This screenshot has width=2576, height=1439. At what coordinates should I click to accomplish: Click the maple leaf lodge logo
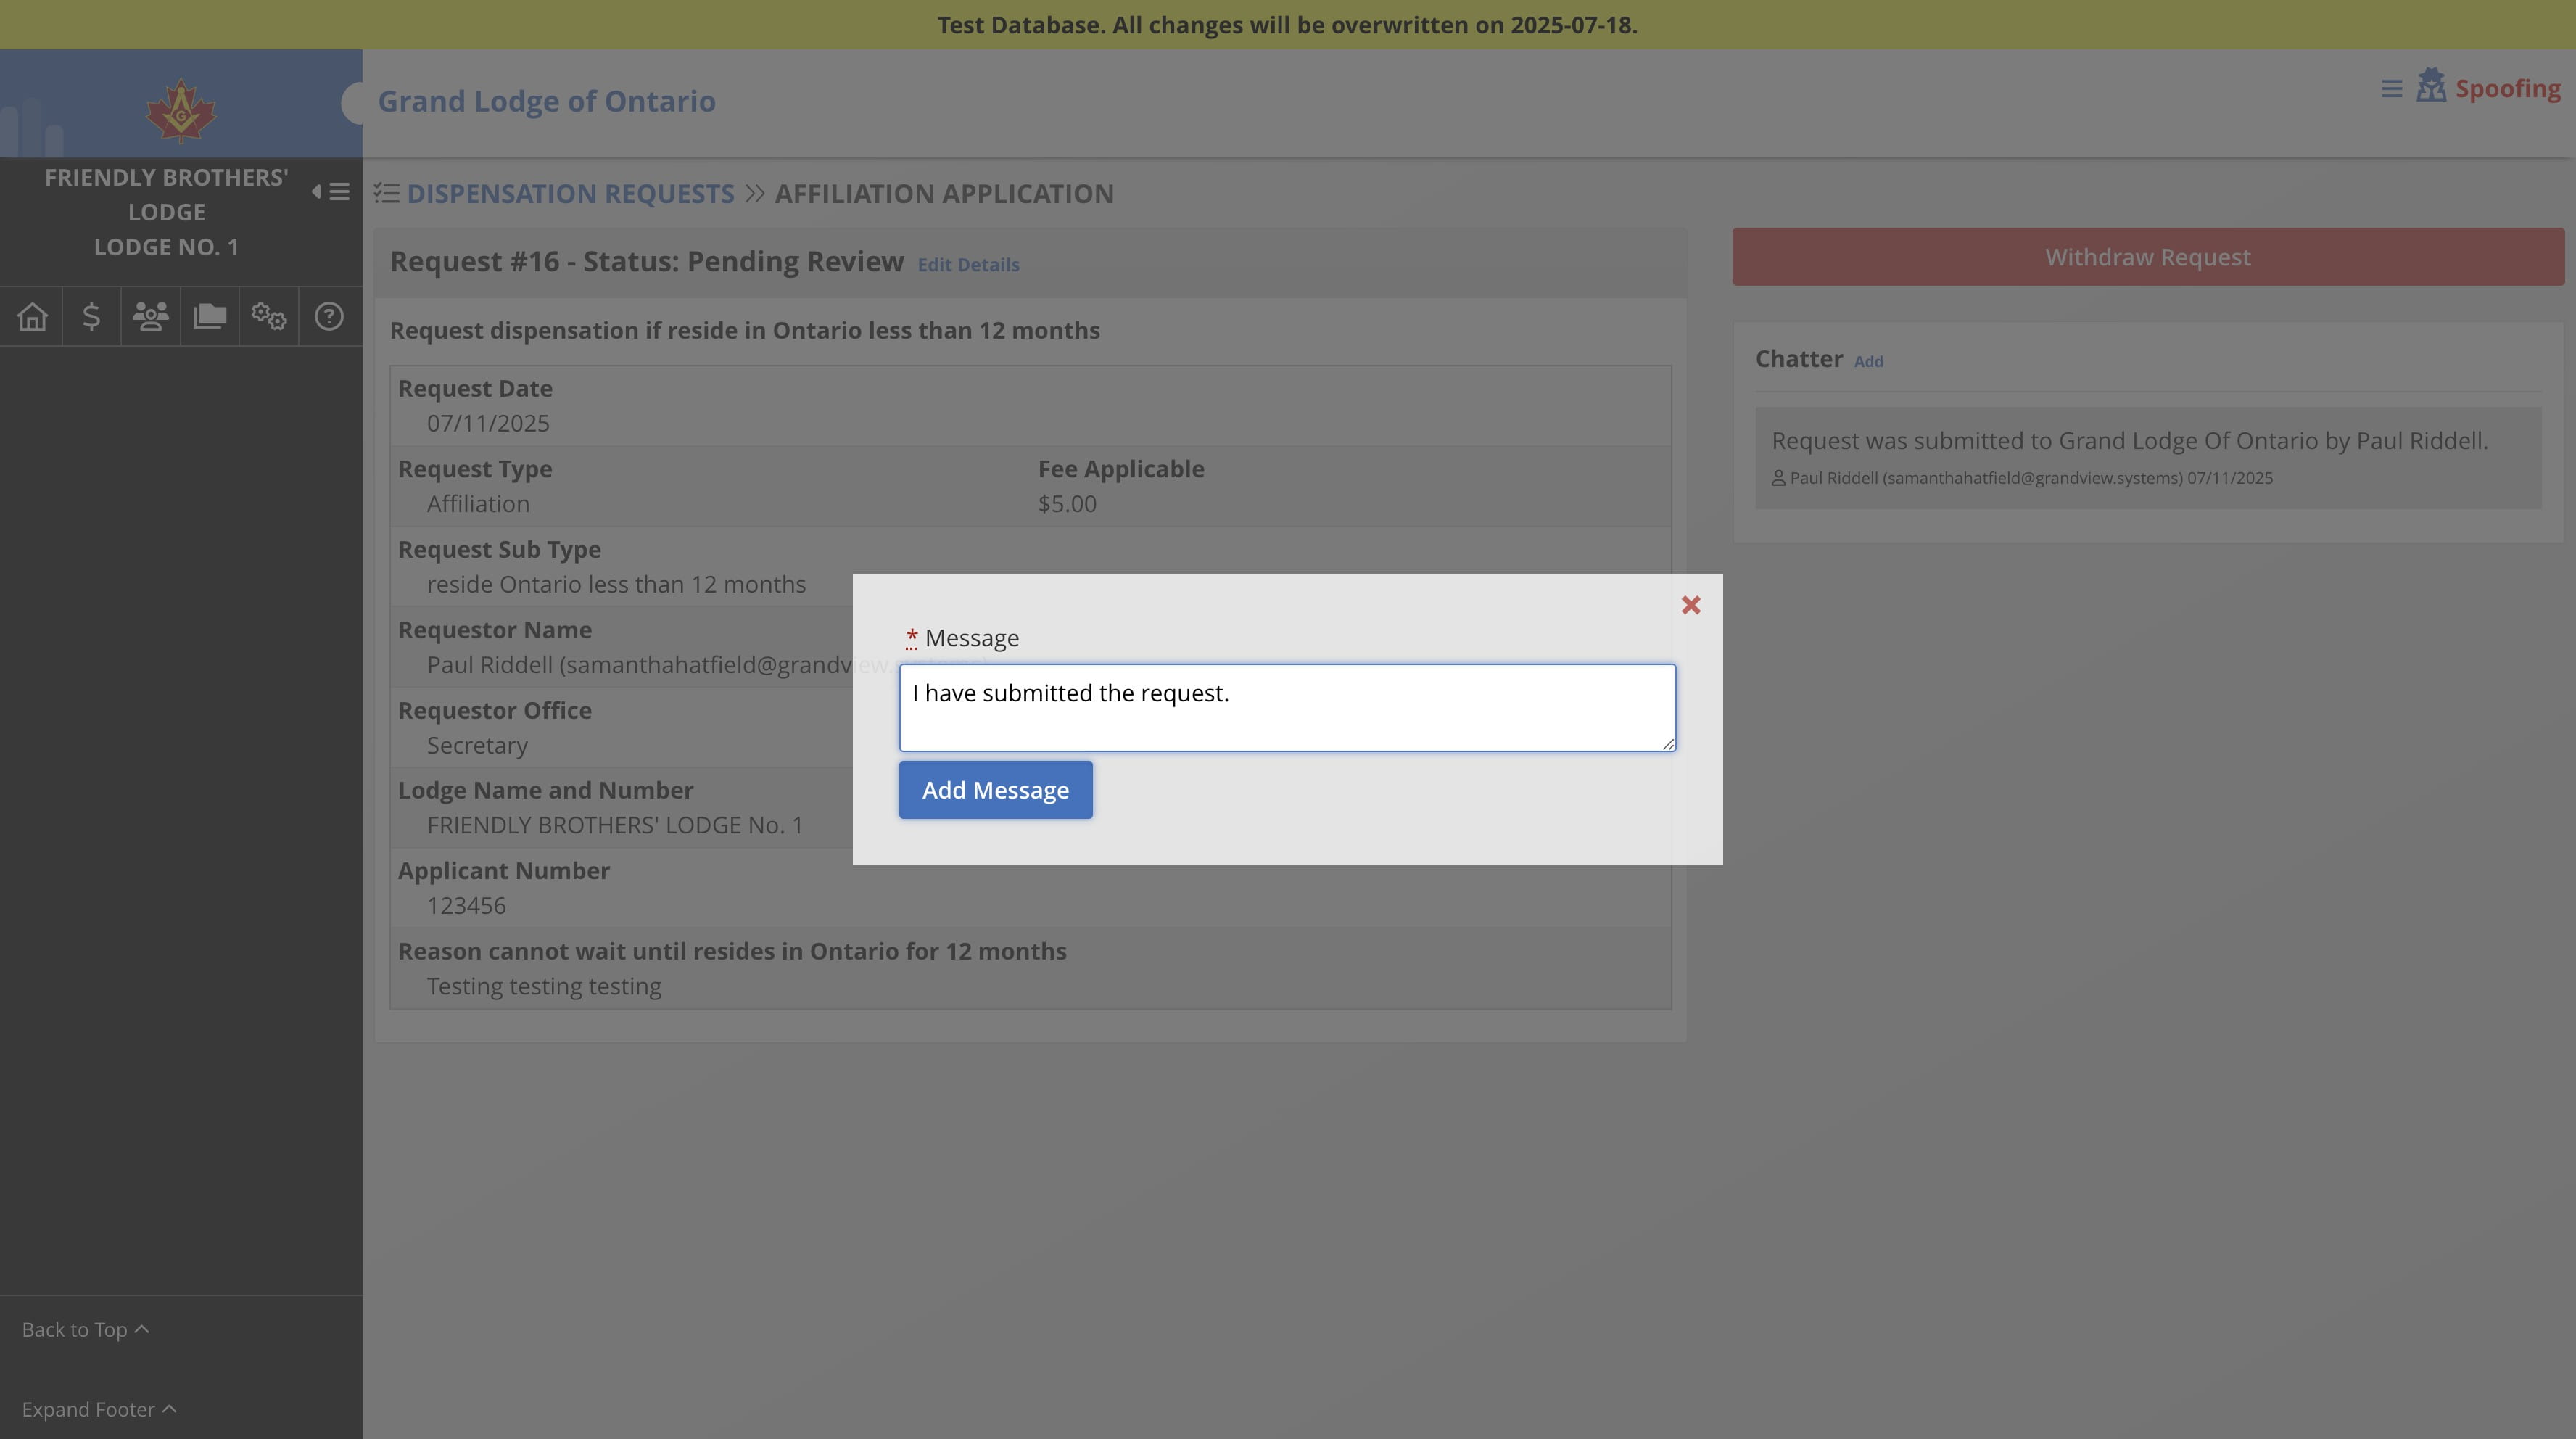tap(180, 110)
